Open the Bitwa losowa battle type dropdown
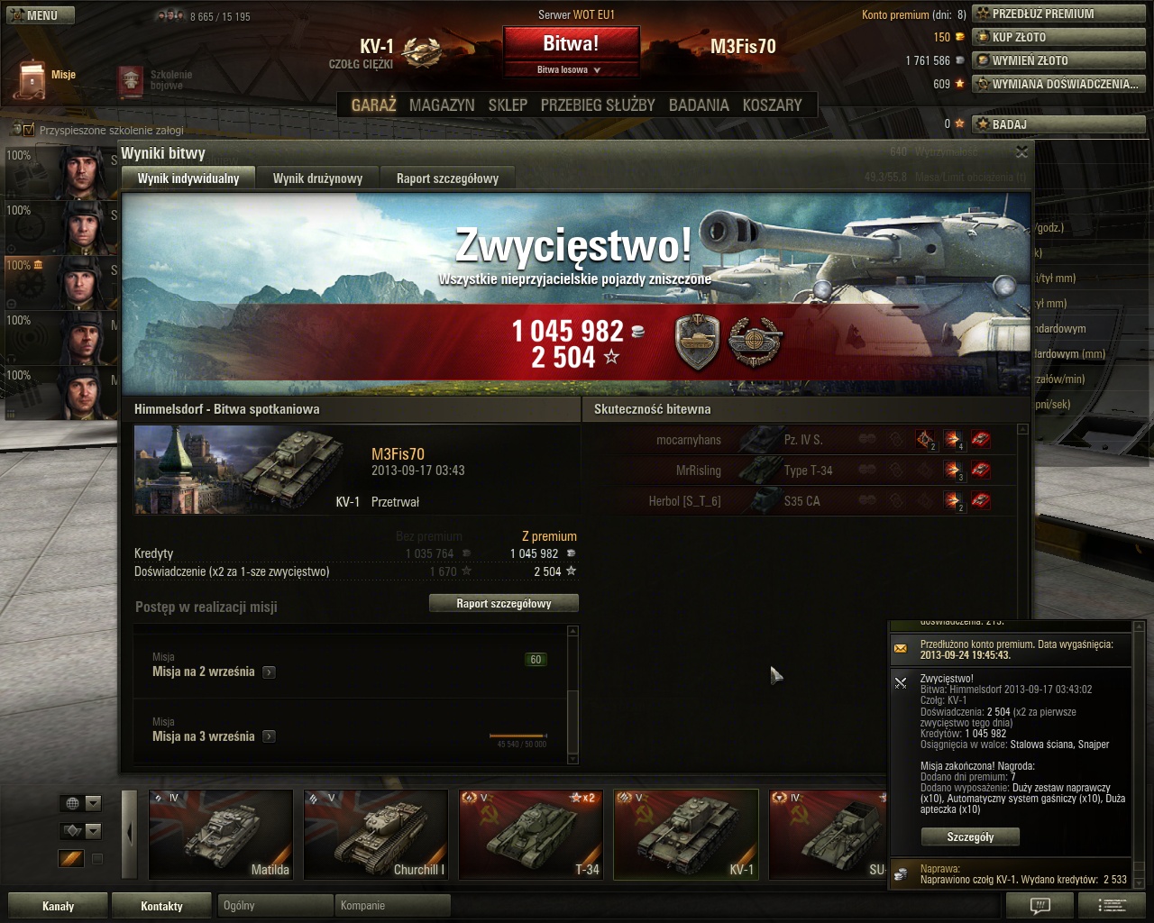The height and width of the screenshot is (923, 1154). [570, 69]
